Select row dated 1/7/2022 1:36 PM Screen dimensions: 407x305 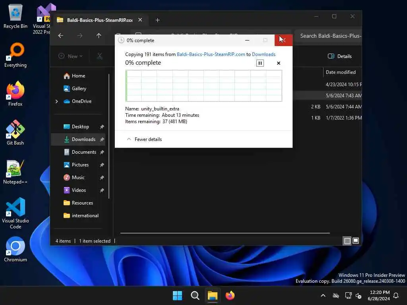[328, 118]
